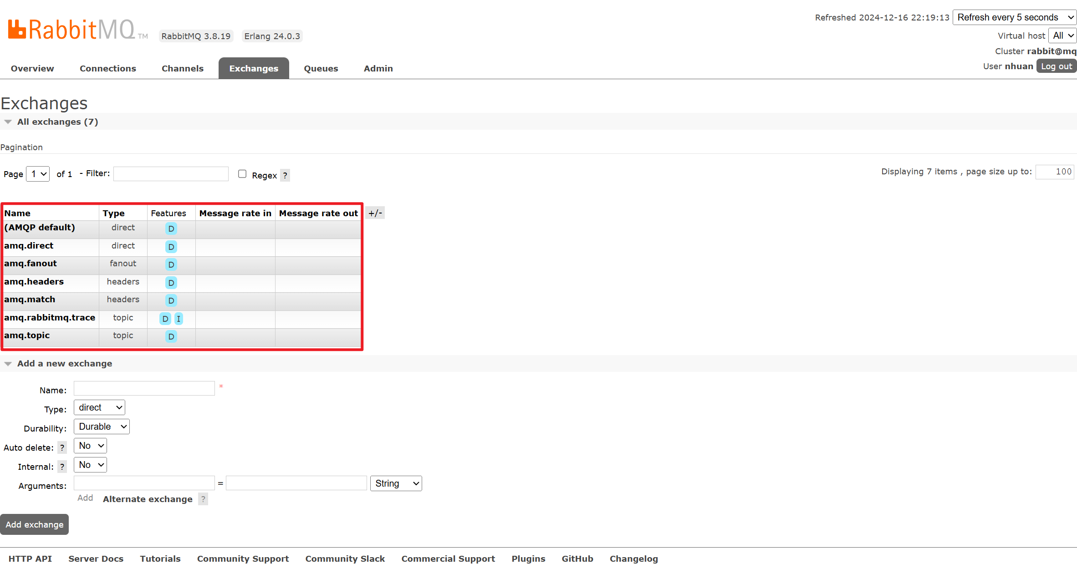Open the amq.direct exchange
This screenshot has width=1077, height=574.
pos(29,245)
